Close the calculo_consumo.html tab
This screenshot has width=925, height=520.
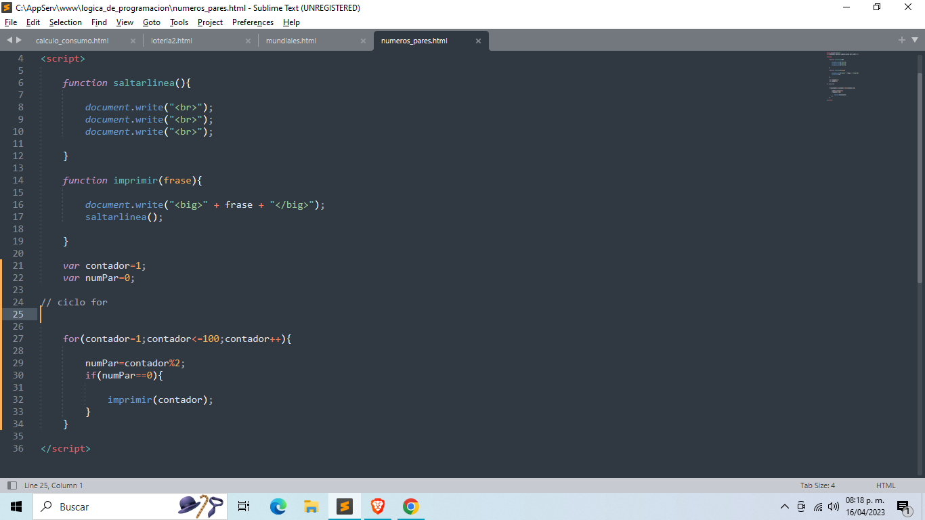pyautogui.click(x=133, y=41)
